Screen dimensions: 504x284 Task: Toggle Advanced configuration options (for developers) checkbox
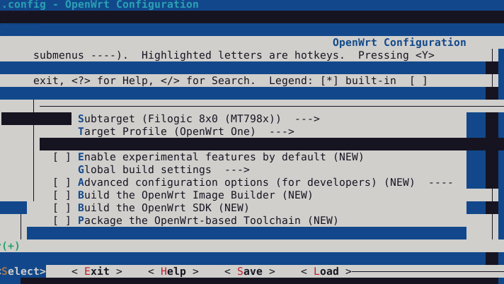pos(62,182)
